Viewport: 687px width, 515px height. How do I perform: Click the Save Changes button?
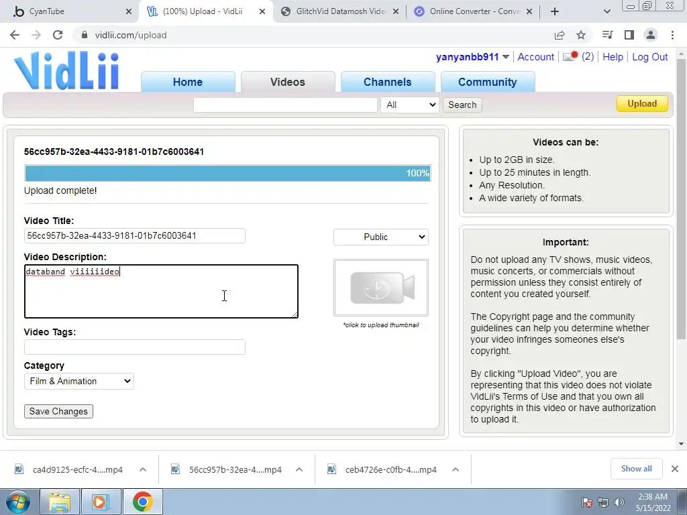58,411
